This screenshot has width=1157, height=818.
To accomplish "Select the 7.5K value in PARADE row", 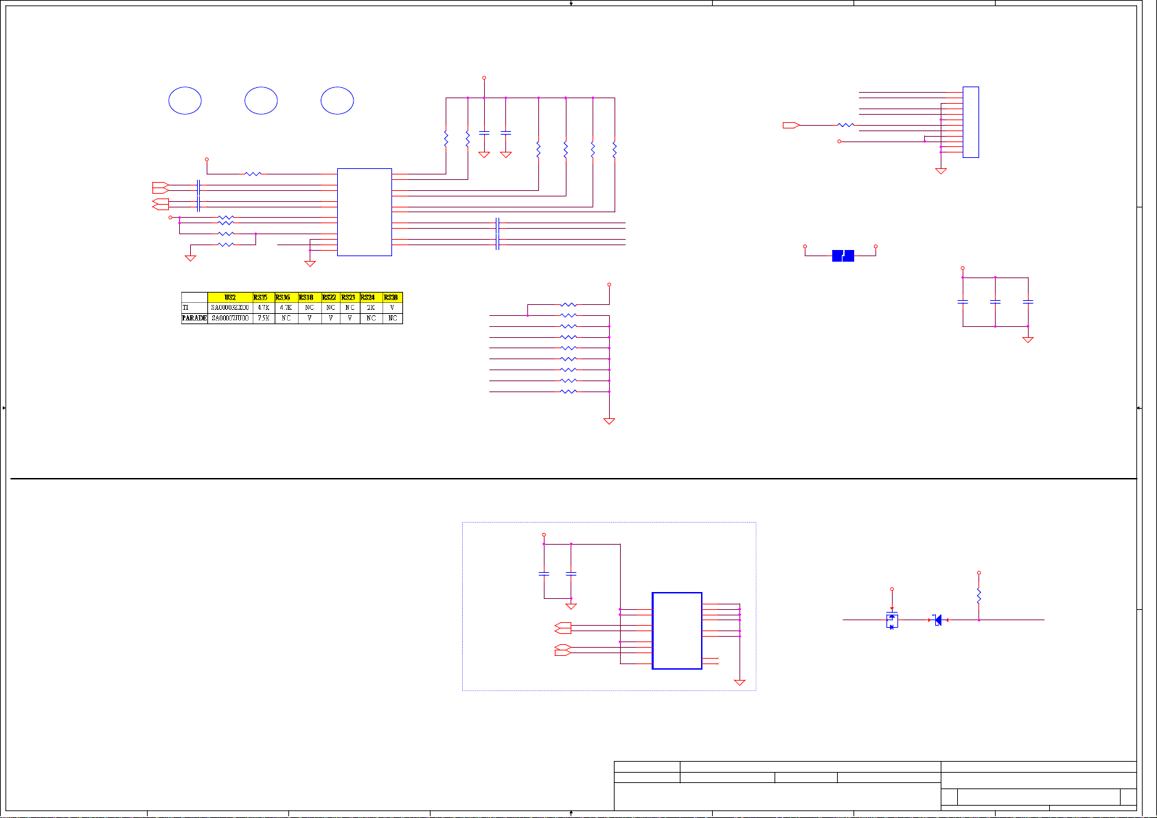I will pos(263,319).
